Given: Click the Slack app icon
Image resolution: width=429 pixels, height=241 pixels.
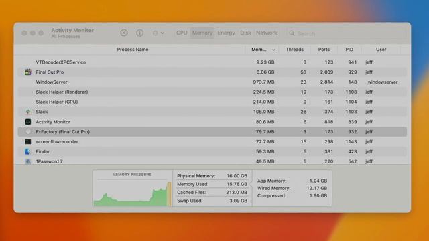Looking at the screenshot, I should tap(28, 112).
